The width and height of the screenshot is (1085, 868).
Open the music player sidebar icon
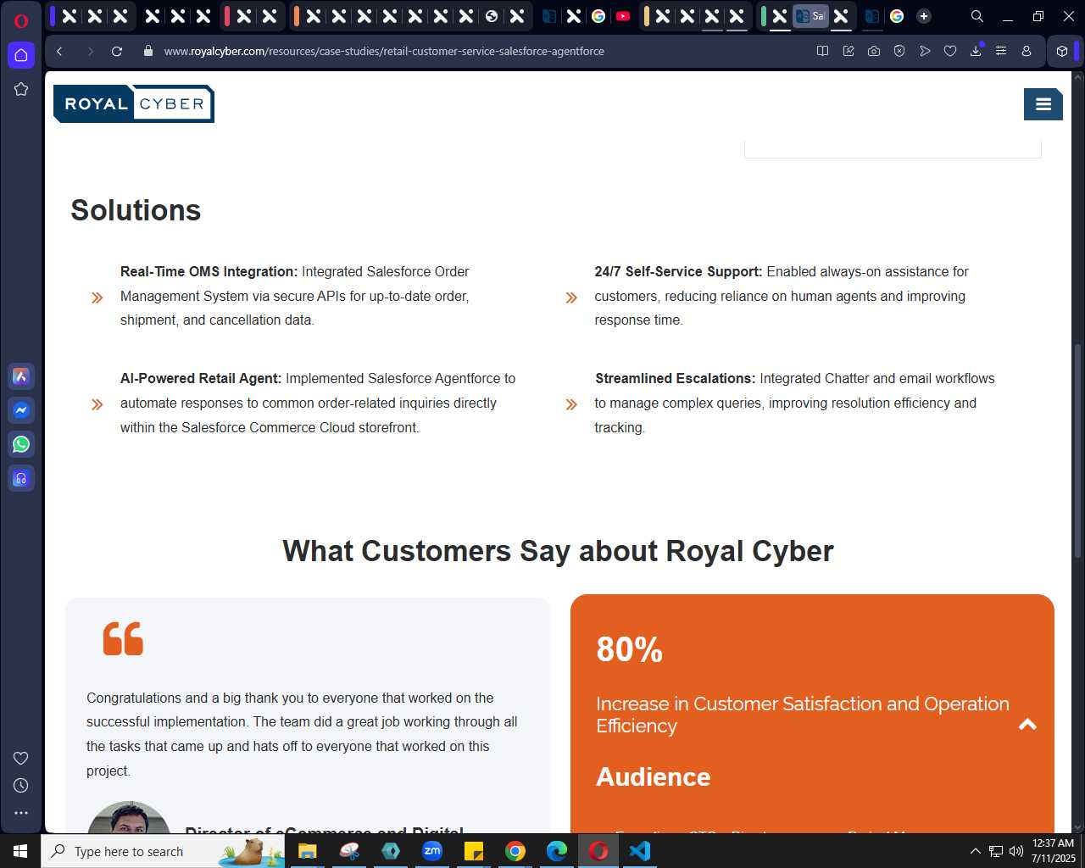[x=21, y=478]
